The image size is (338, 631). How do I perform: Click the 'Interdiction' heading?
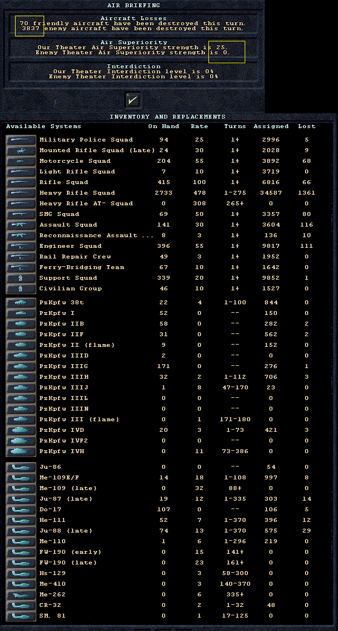[134, 67]
